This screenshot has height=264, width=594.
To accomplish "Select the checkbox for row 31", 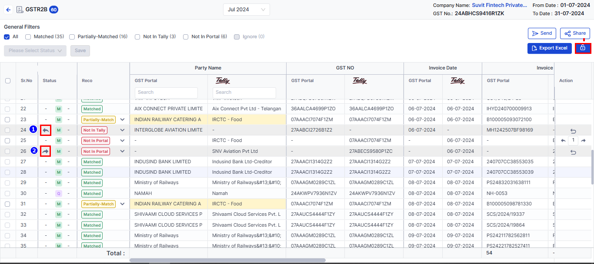I will pos(7,204).
